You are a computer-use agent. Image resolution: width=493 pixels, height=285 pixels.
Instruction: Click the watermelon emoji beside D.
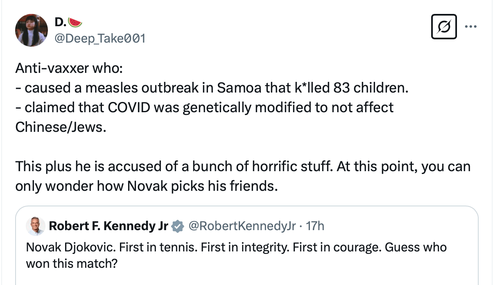74,22
